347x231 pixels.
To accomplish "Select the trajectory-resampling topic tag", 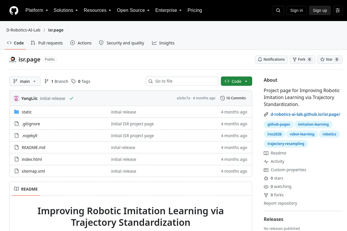I will (x=286, y=144).
